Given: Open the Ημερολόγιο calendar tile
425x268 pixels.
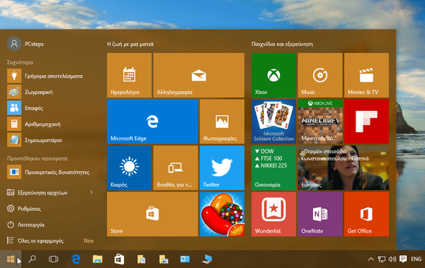Looking at the screenshot, I should click(130, 75).
